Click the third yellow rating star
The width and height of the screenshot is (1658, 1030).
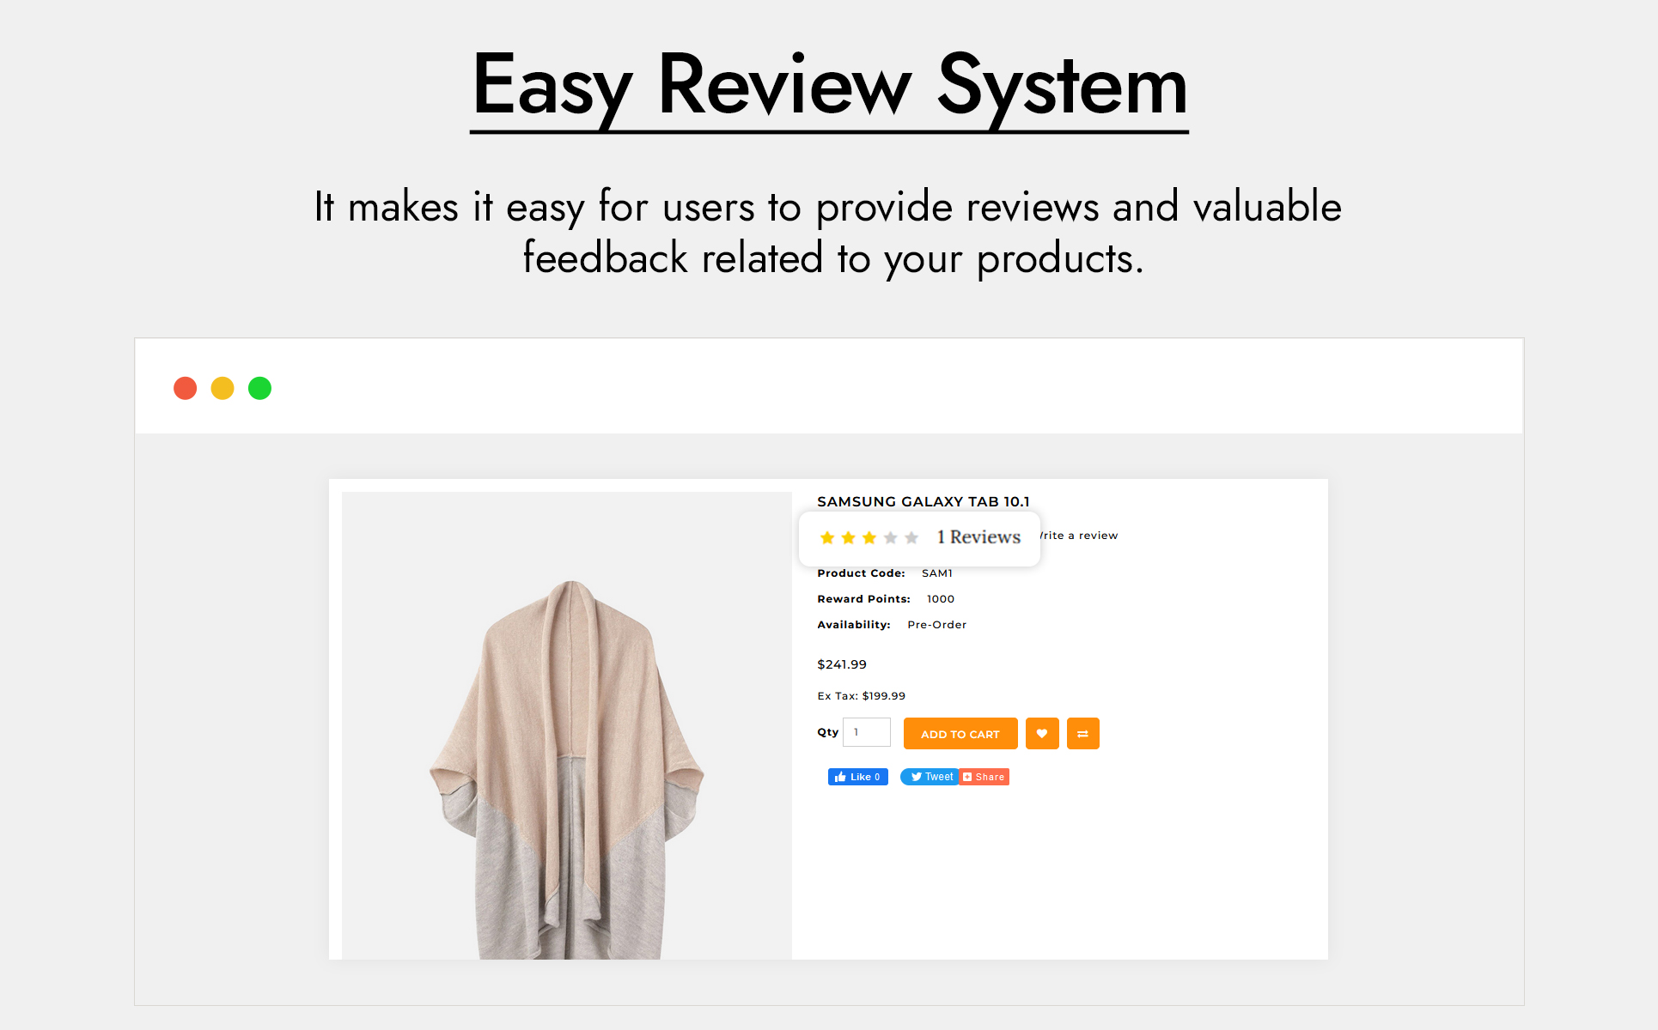[x=869, y=538]
